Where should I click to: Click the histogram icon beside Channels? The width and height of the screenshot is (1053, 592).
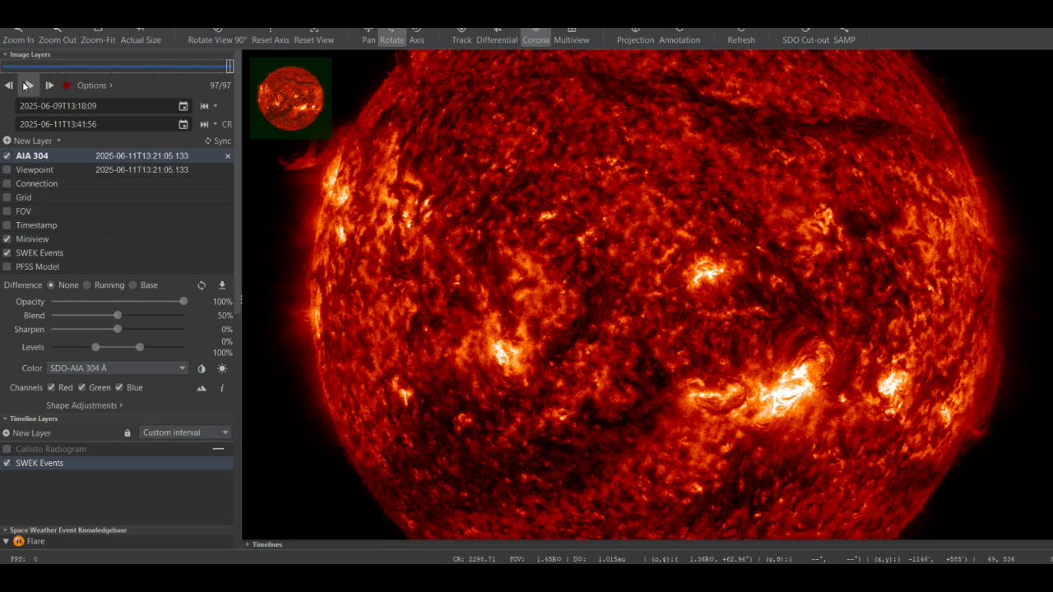point(202,388)
